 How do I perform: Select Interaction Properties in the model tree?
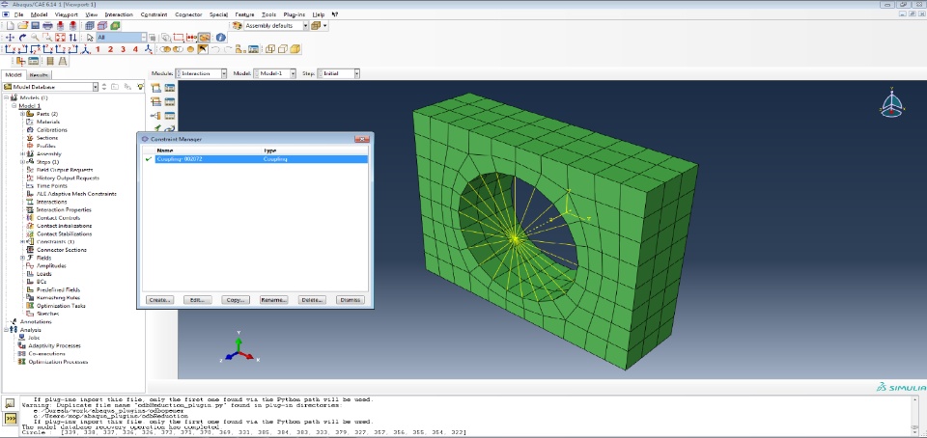point(64,209)
